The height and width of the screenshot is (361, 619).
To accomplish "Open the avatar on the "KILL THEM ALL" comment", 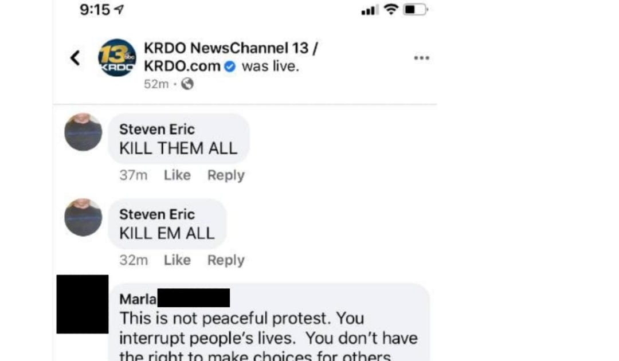I will tap(83, 132).
